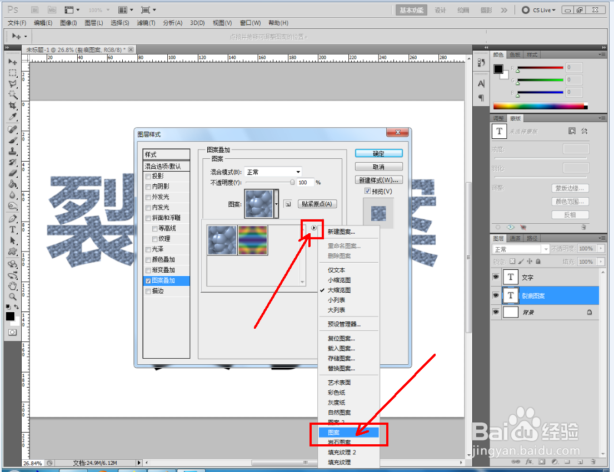This screenshot has width=614, height=472.
Task: Select the Type tool in the toolbox
Action: click(x=12, y=228)
